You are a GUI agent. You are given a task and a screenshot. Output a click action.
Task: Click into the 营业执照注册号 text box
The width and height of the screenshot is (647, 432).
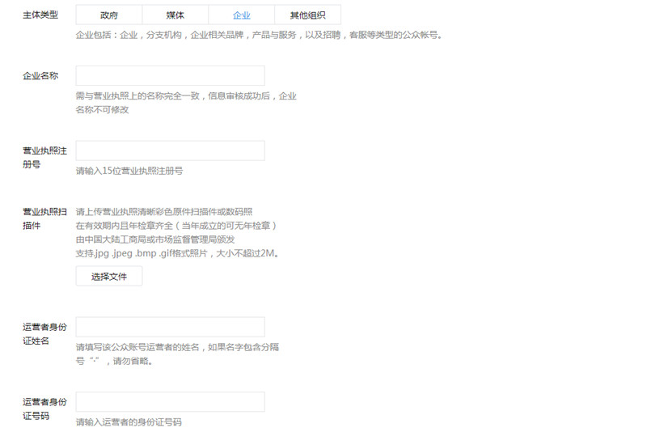(170, 150)
